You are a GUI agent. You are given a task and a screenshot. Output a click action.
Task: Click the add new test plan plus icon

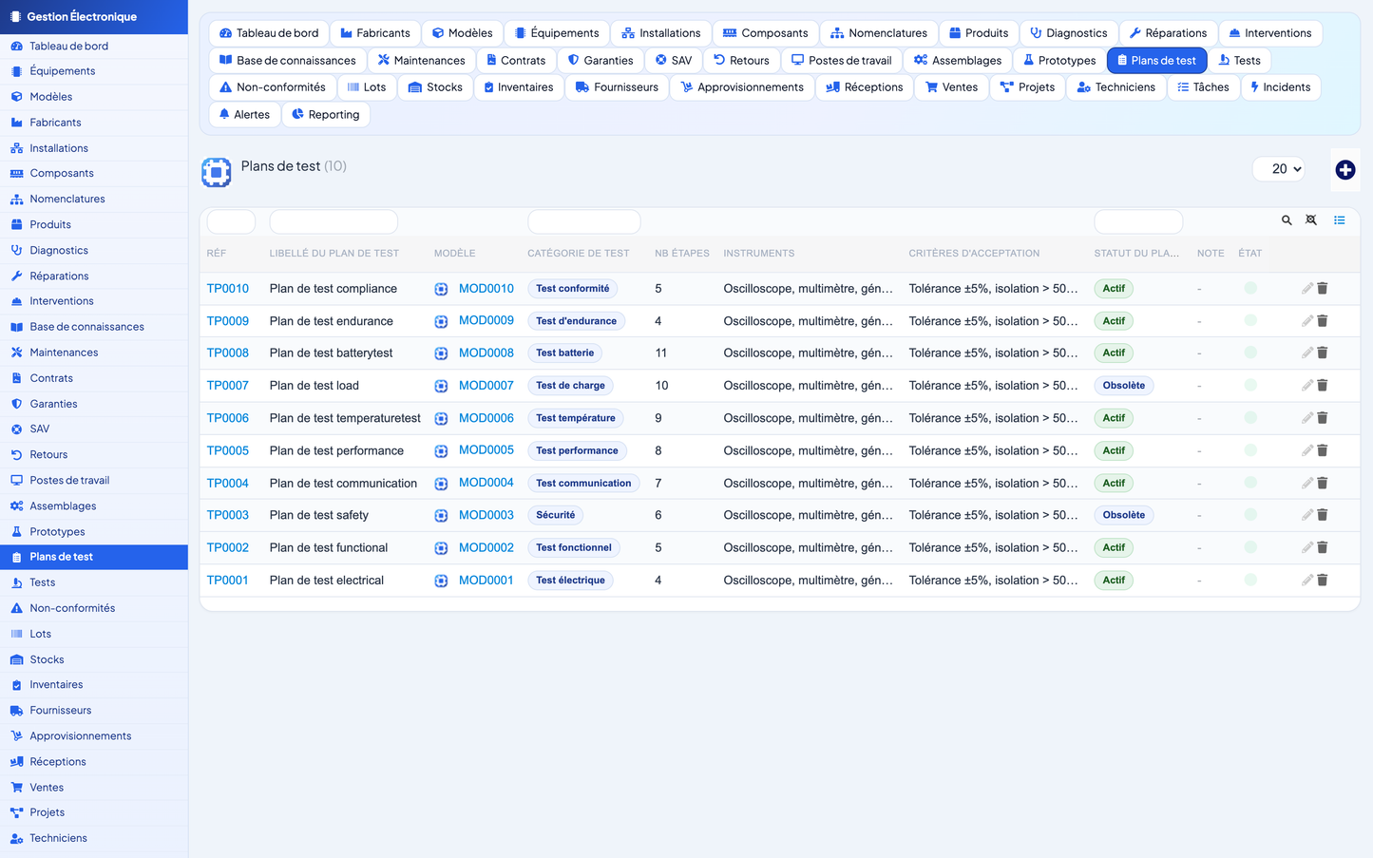[1344, 170]
